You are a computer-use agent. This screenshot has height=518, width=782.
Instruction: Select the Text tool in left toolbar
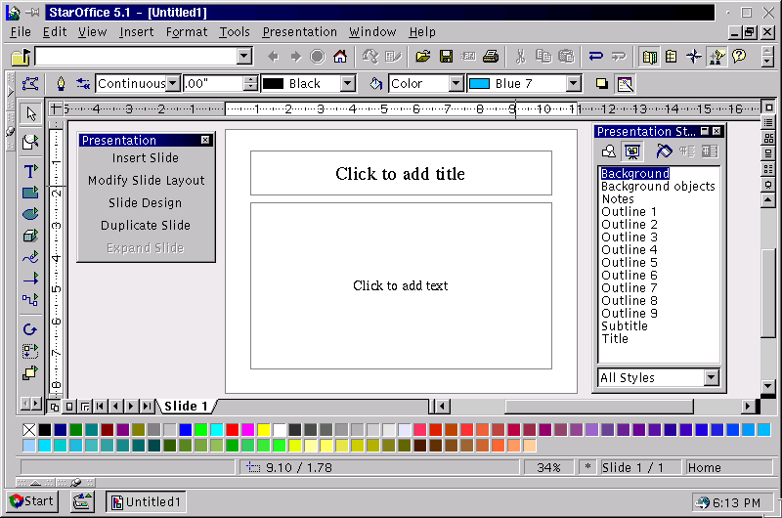30,170
